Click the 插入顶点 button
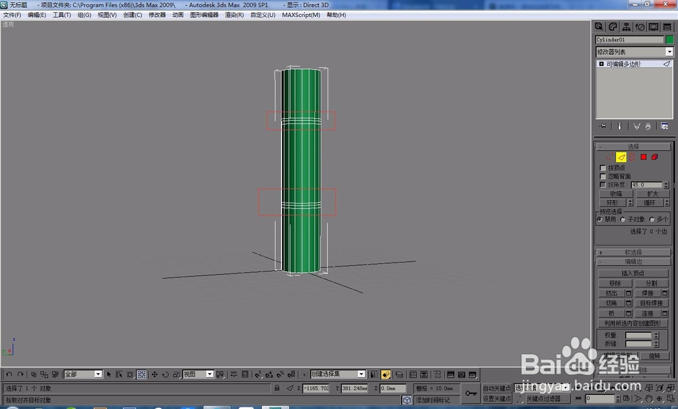Screen dimensions: 678x409 633,273
